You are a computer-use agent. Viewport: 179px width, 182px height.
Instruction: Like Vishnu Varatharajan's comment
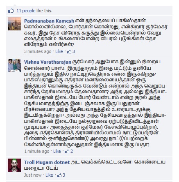pos(57,151)
